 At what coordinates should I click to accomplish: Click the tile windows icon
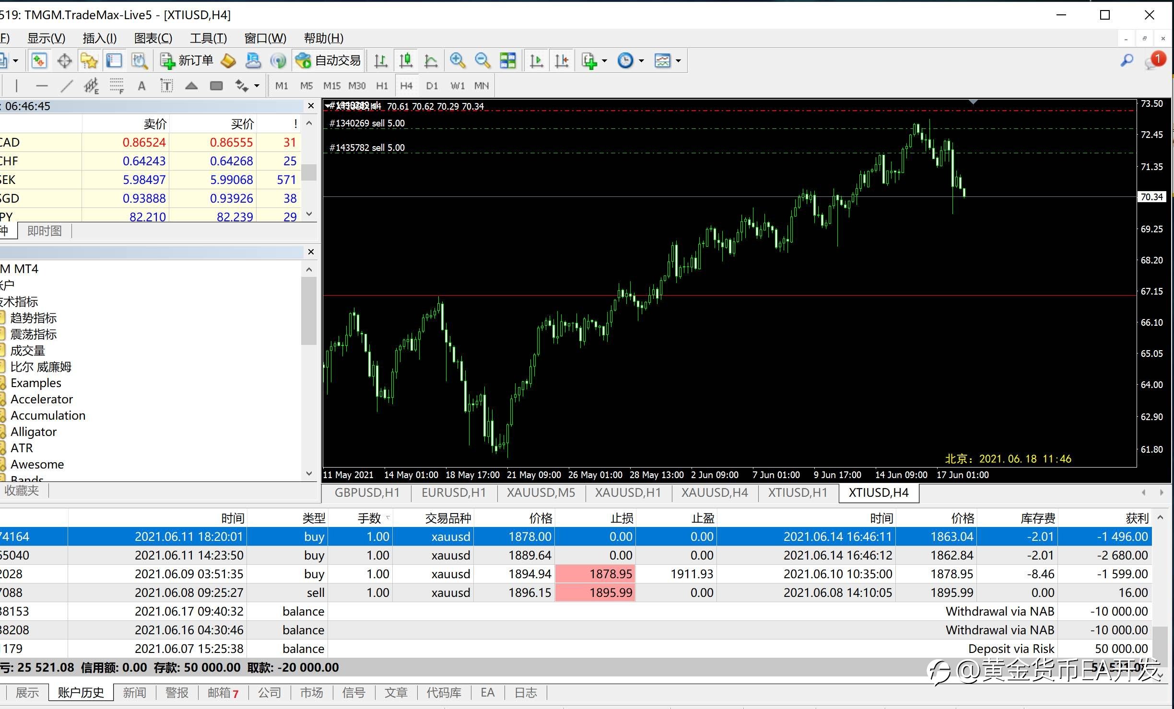point(508,61)
